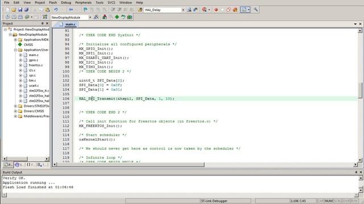Collapse the NewDisplayModule target node
This screenshot has width=364, height=204.
(10, 35)
